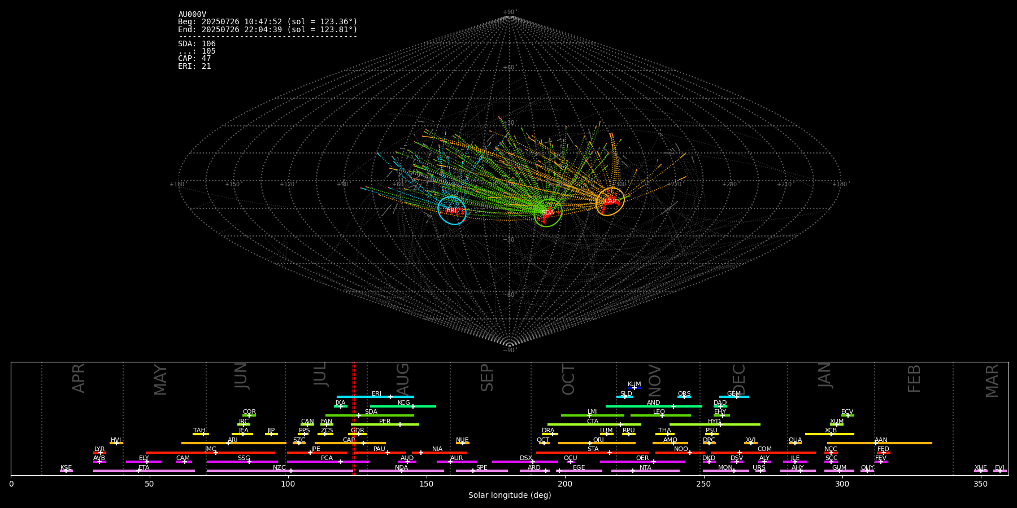Click the NTA shower bar in timeline
The image size is (1017, 508).
tap(645, 471)
